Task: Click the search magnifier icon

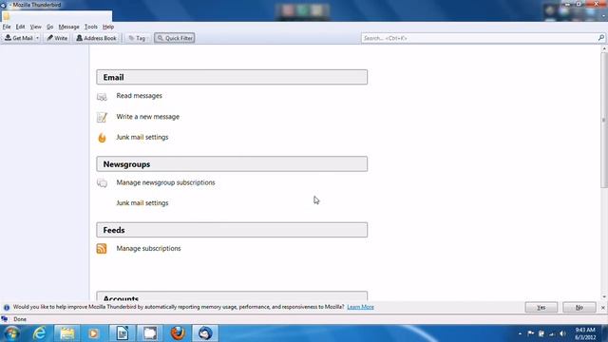Action: tap(601, 38)
